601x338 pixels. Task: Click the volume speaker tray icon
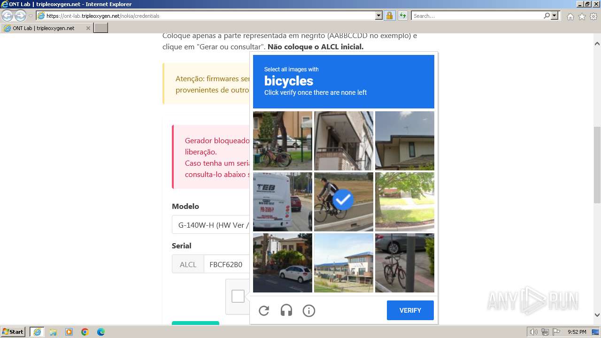(x=533, y=332)
